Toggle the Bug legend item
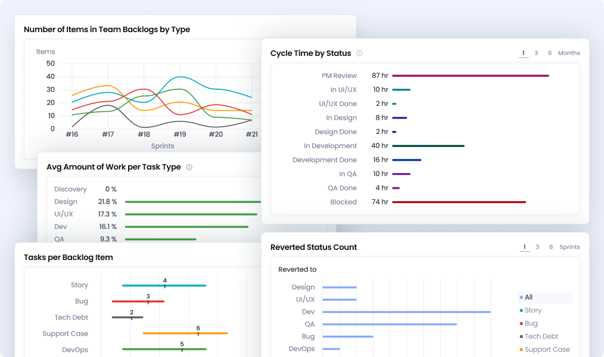Image resolution: width=604 pixels, height=357 pixels. (531, 323)
